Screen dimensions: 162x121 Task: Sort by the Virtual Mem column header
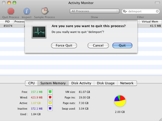coord(151,22)
